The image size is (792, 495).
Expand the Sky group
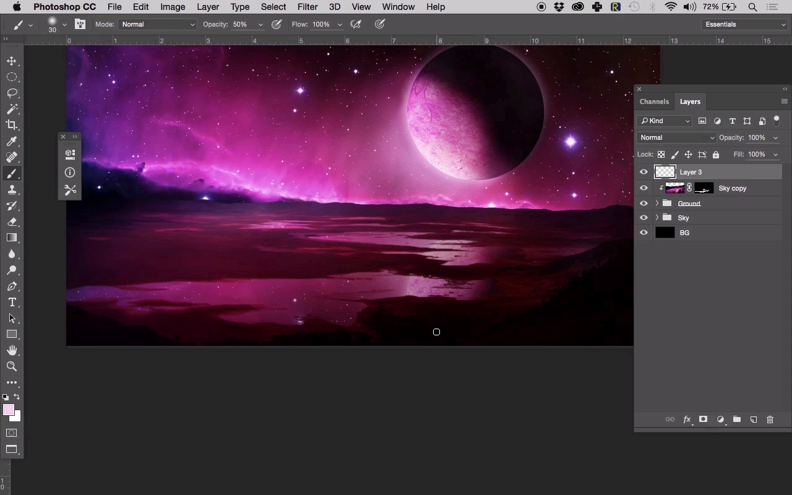[656, 218]
